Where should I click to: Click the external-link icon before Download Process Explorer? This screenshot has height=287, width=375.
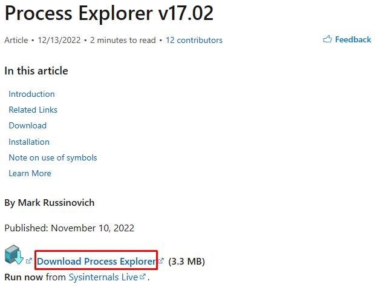29,261
